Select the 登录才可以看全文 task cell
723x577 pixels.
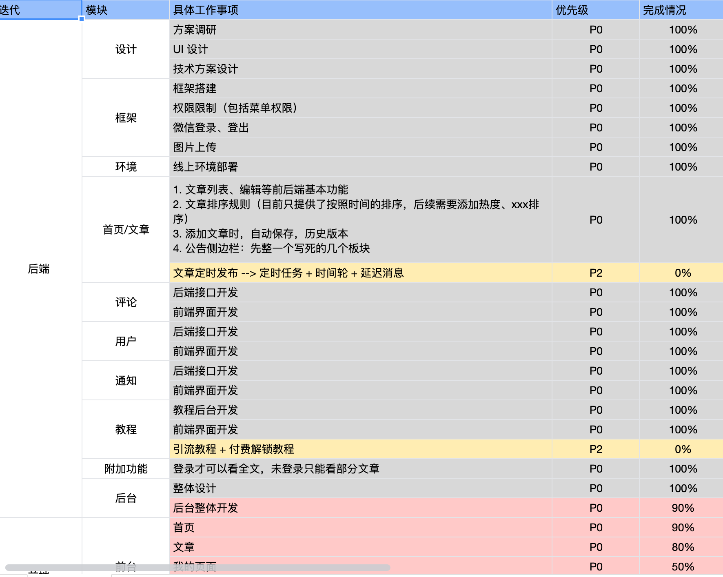tap(360, 469)
